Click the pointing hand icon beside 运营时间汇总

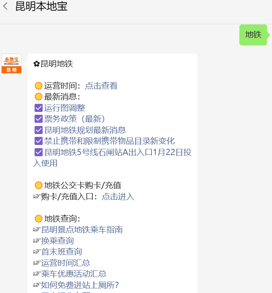point(37,263)
